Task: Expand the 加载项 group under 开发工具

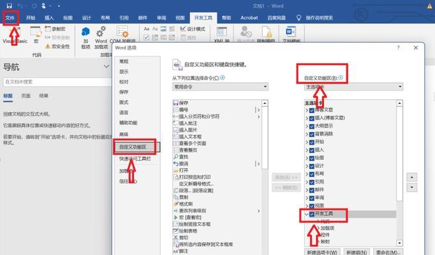Action: coord(318,228)
